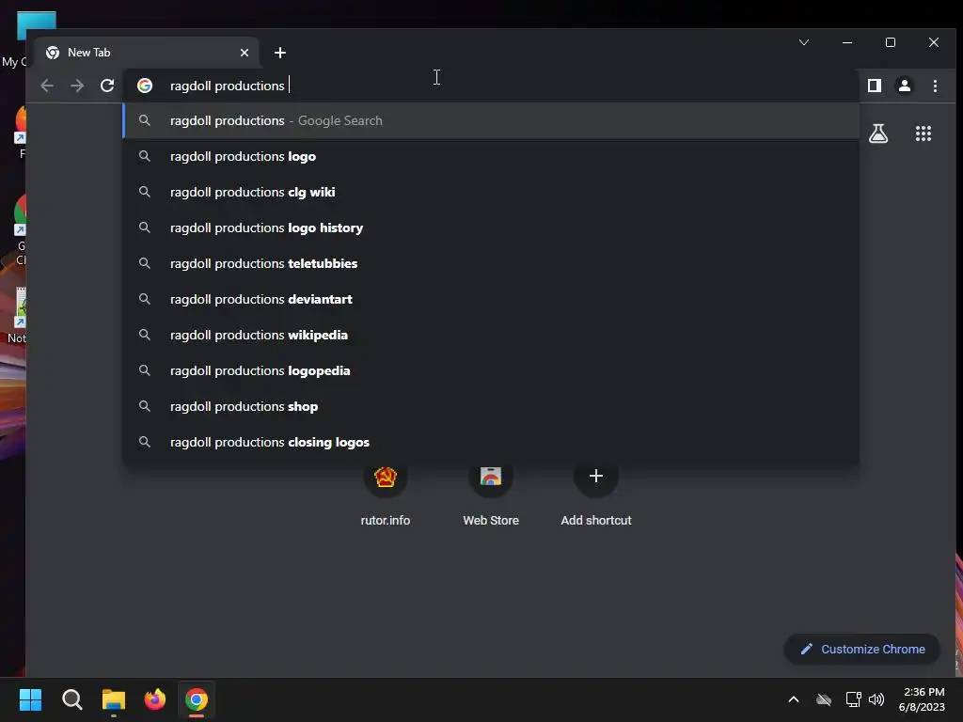Open the Chrome profile avatar icon
This screenshot has height=722, width=963.
pyautogui.click(x=905, y=86)
